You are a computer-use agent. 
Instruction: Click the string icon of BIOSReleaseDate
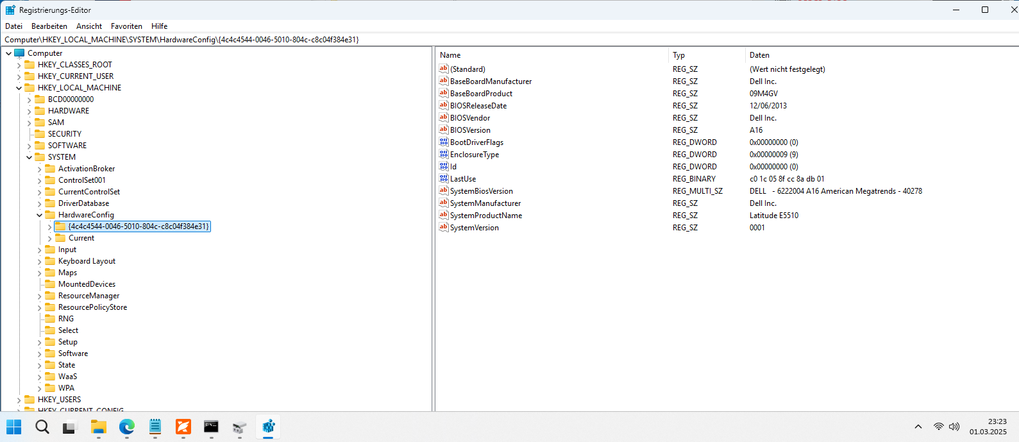click(x=444, y=105)
